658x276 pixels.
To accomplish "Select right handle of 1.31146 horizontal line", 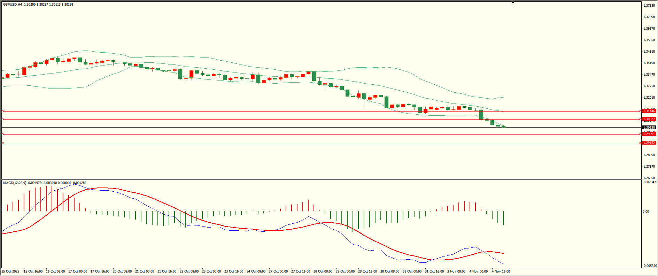I will [640, 111].
